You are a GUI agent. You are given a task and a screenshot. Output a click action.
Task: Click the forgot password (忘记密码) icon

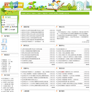(3, 27)
